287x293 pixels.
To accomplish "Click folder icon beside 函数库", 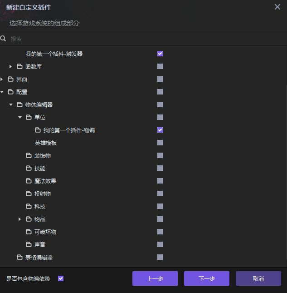I will pyautogui.click(x=19, y=67).
